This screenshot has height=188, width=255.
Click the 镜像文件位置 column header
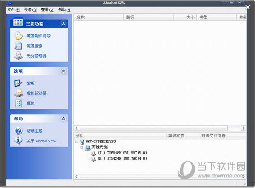[x=223, y=136]
